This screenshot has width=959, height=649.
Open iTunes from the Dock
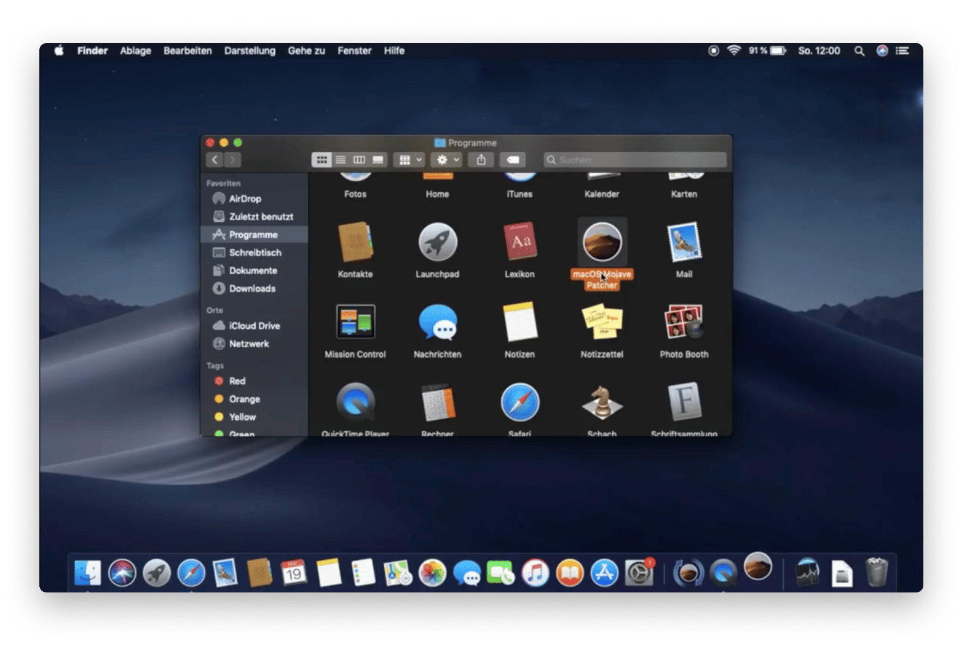pyautogui.click(x=535, y=573)
